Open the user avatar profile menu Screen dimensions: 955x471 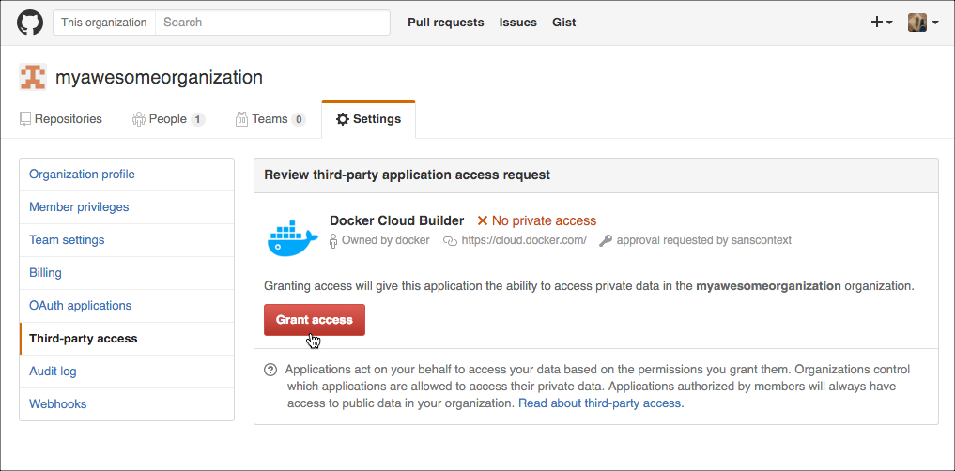922,23
